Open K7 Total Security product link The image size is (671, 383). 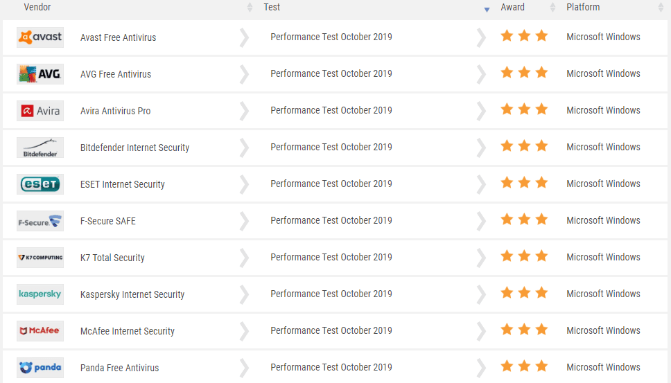click(x=112, y=258)
